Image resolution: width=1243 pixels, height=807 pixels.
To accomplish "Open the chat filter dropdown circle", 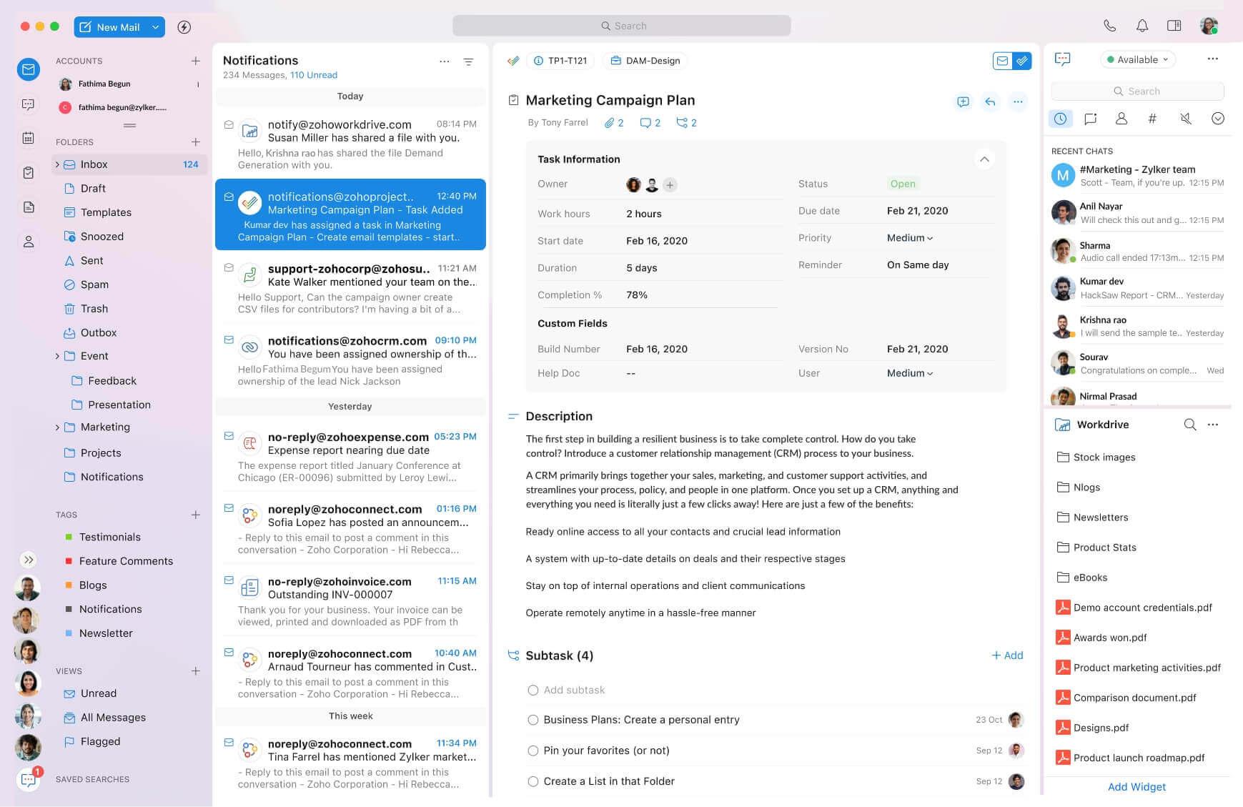I will pos(1218,119).
